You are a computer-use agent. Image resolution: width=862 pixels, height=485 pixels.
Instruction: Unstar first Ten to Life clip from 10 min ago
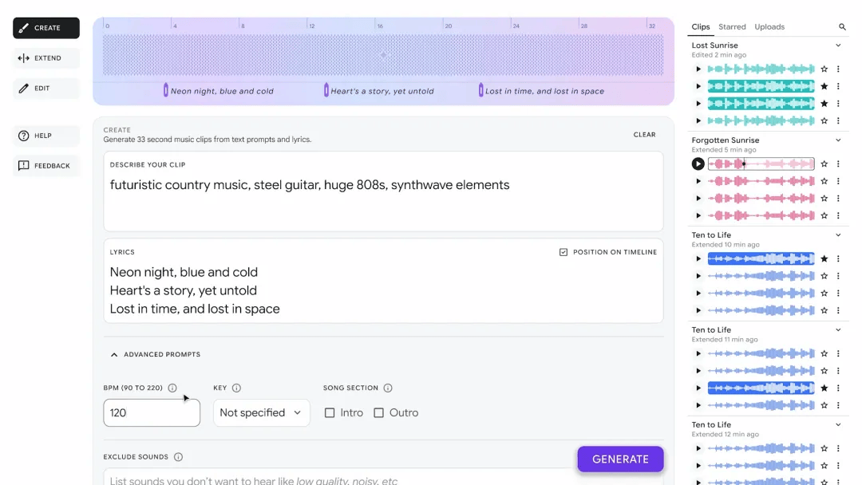[x=824, y=258]
